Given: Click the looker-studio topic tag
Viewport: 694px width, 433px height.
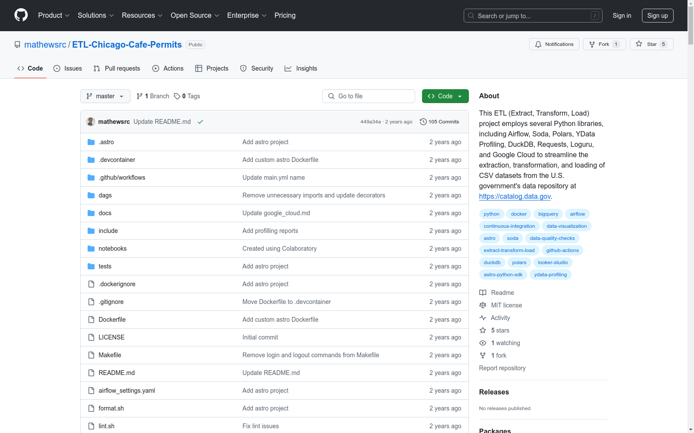Looking at the screenshot, I should pos(553,262).
